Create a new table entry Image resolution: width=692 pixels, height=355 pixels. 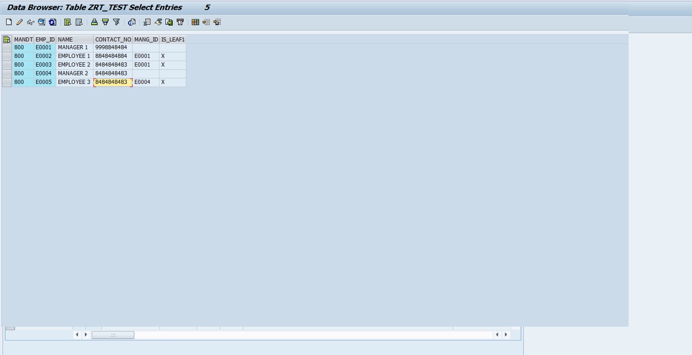[x=7, y=22]
